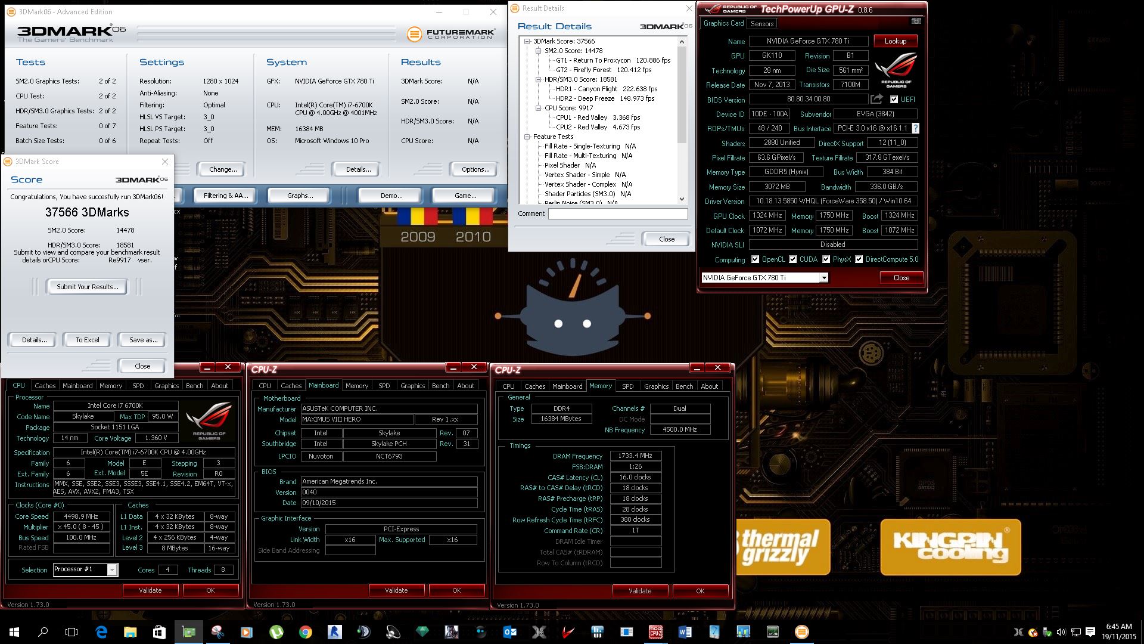The width and height of the screenshot is (1144, 644).
Task: Open the Windows Start menu
Action: [x=14, y=632]
